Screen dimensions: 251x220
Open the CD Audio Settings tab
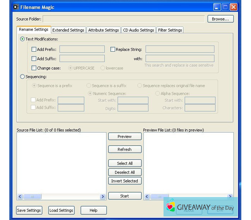138,30
